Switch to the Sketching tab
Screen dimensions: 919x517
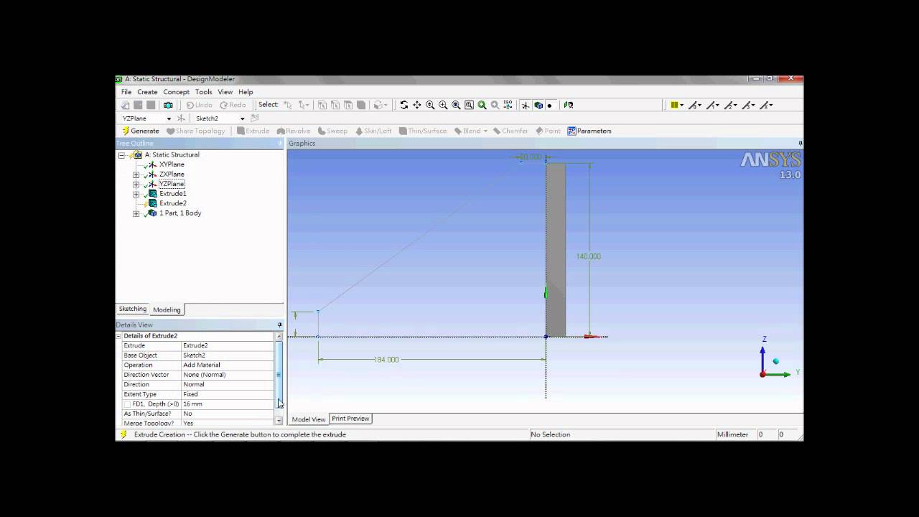point(132,309)
